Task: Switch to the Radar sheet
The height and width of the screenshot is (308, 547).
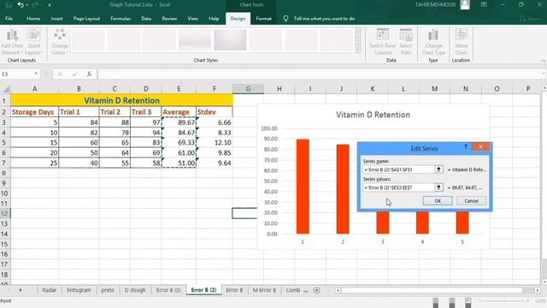Action: (x=50, y=290)
